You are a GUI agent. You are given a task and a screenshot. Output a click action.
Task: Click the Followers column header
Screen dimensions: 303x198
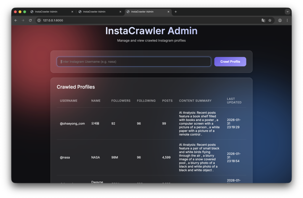121,101
